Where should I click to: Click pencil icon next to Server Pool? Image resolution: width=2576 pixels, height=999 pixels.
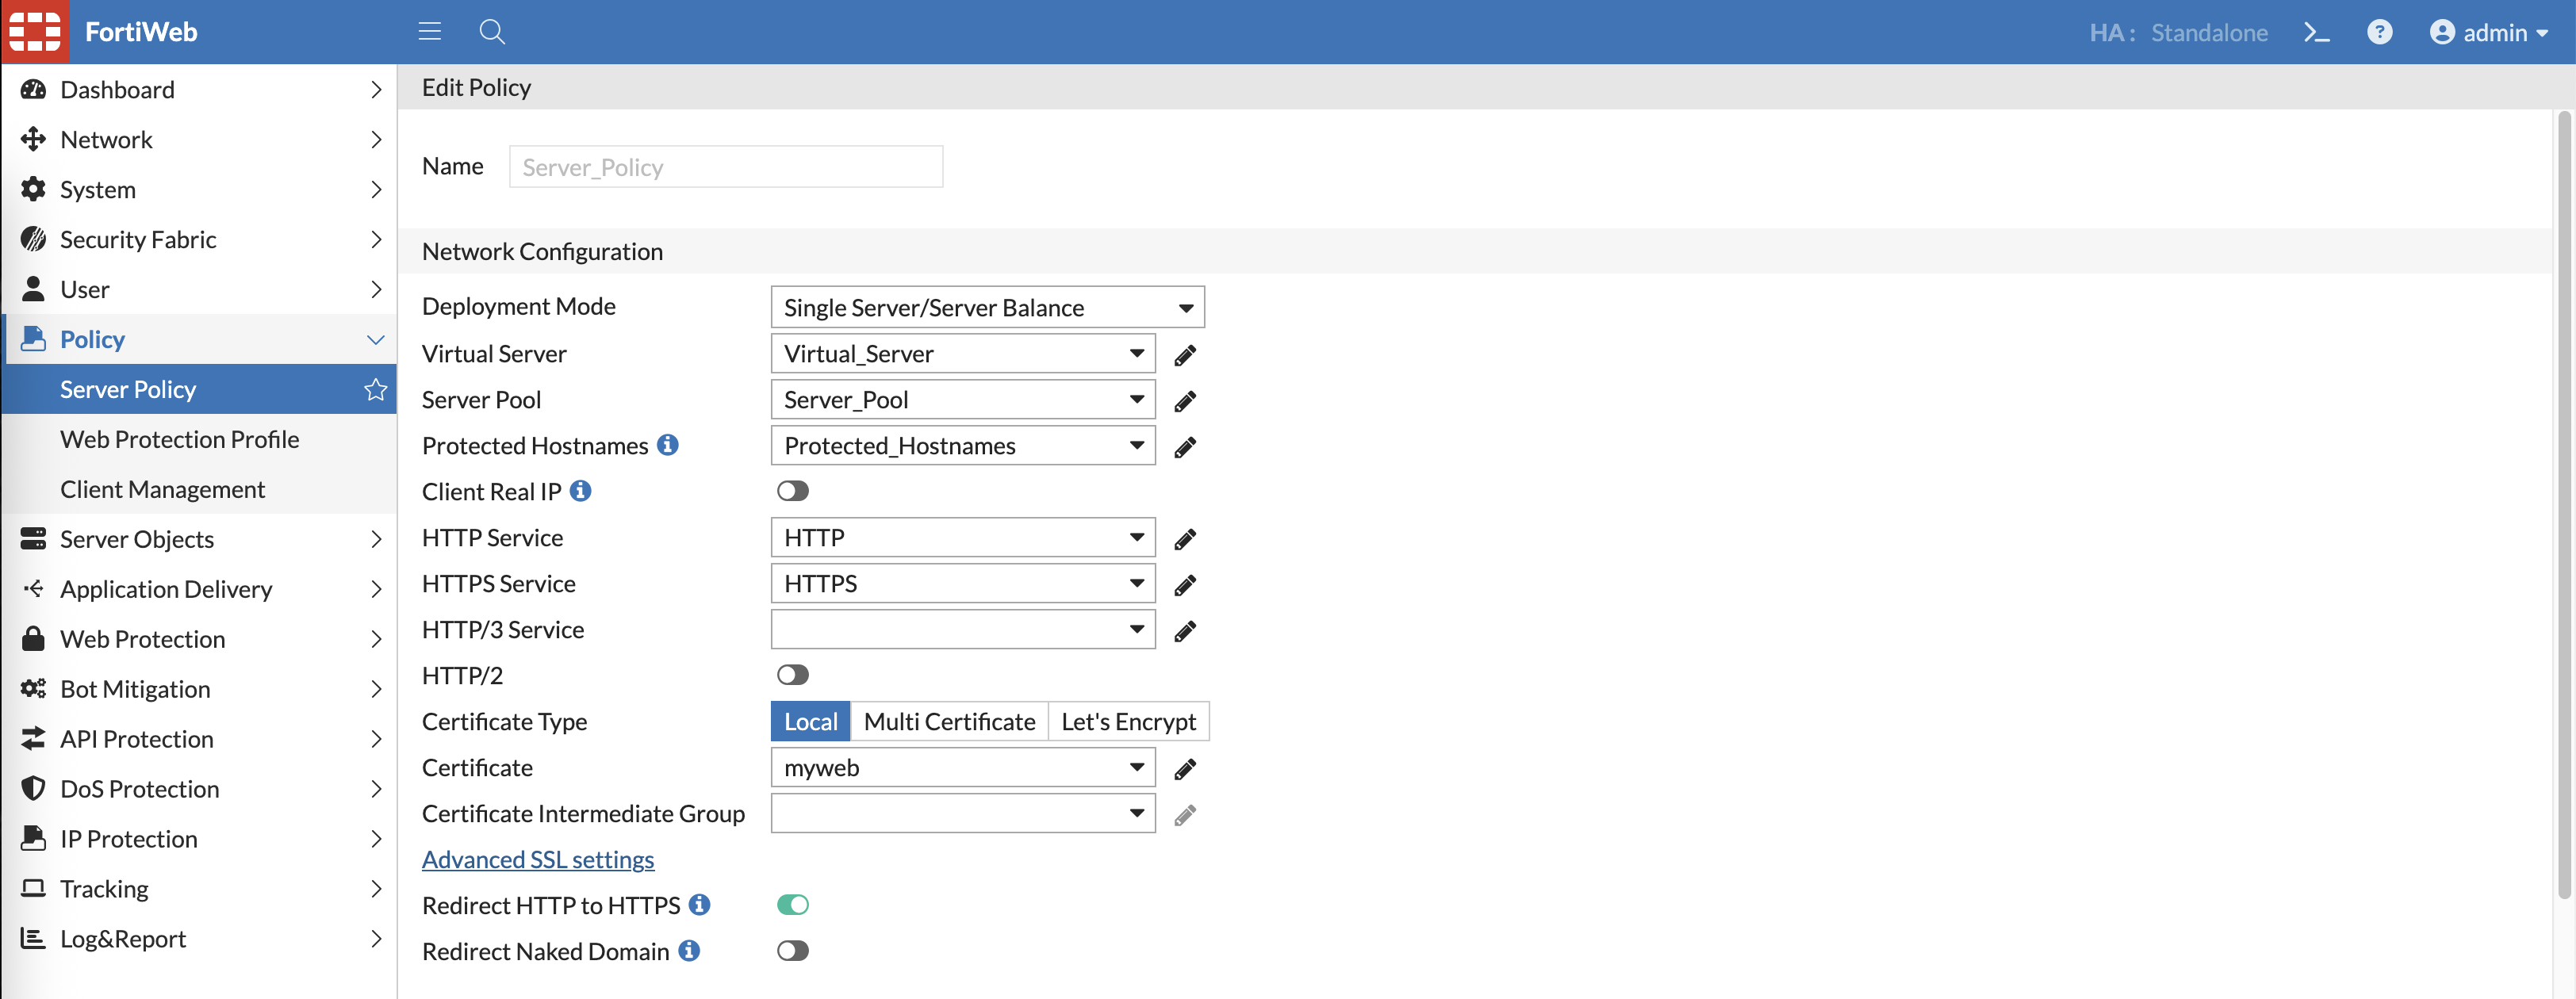1185,401
